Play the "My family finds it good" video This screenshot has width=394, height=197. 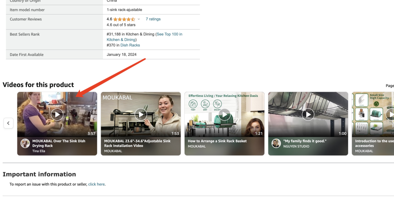coord(308,114)
